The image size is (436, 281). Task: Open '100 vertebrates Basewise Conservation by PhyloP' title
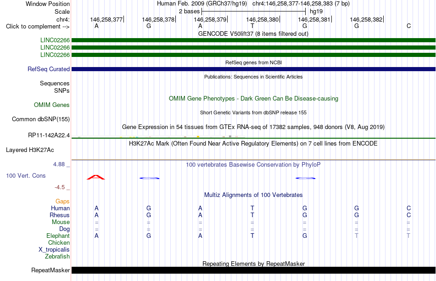point(253,165)
